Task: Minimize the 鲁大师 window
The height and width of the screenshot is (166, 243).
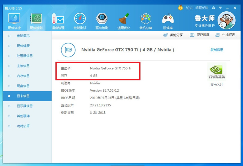Action: point(227,8)
